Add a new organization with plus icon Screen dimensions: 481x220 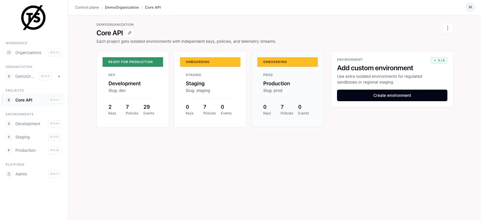pos(59,76)
